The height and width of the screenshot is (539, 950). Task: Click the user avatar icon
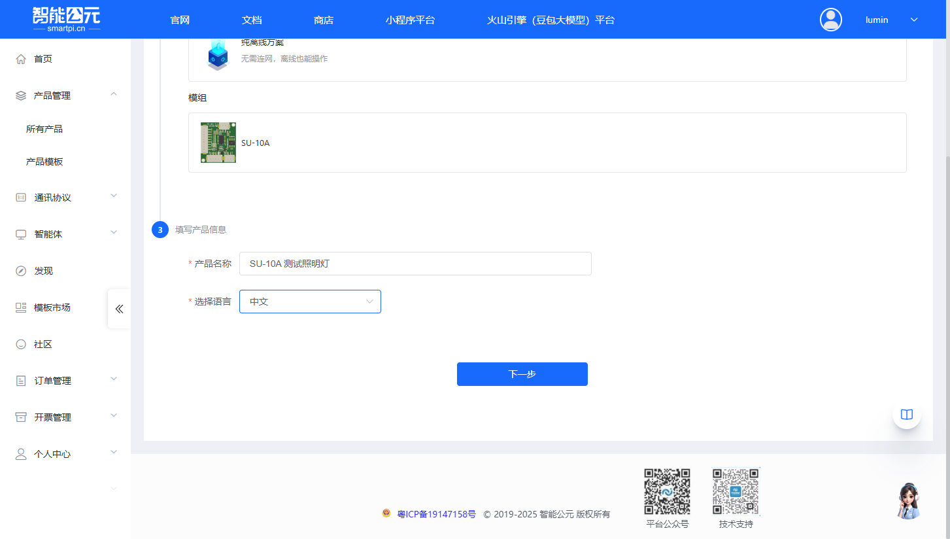(x=830, y=19)
